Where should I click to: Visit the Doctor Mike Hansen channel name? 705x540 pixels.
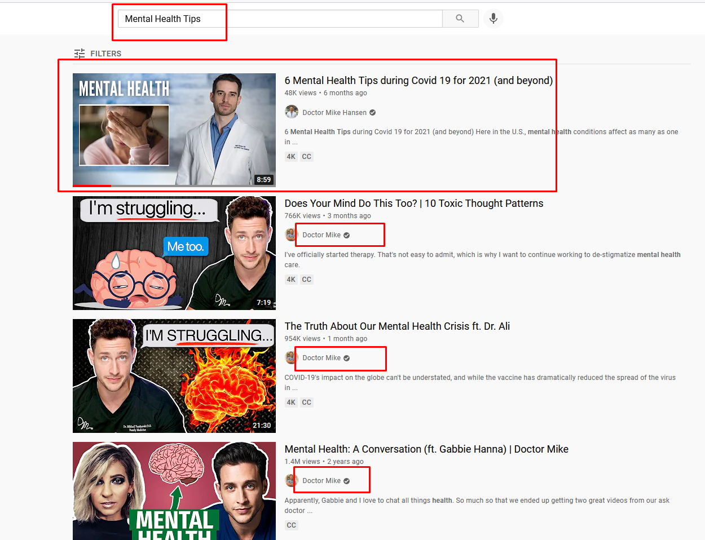pyautogui.click(x=334, y=113)
